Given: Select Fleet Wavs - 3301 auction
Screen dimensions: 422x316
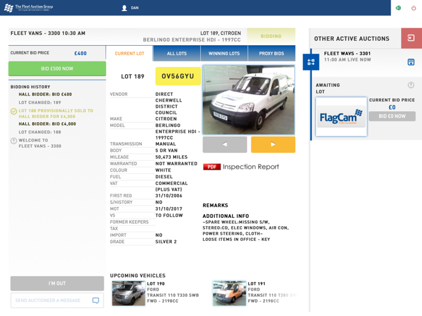Looking at the screenshot, I should point(347,54).
